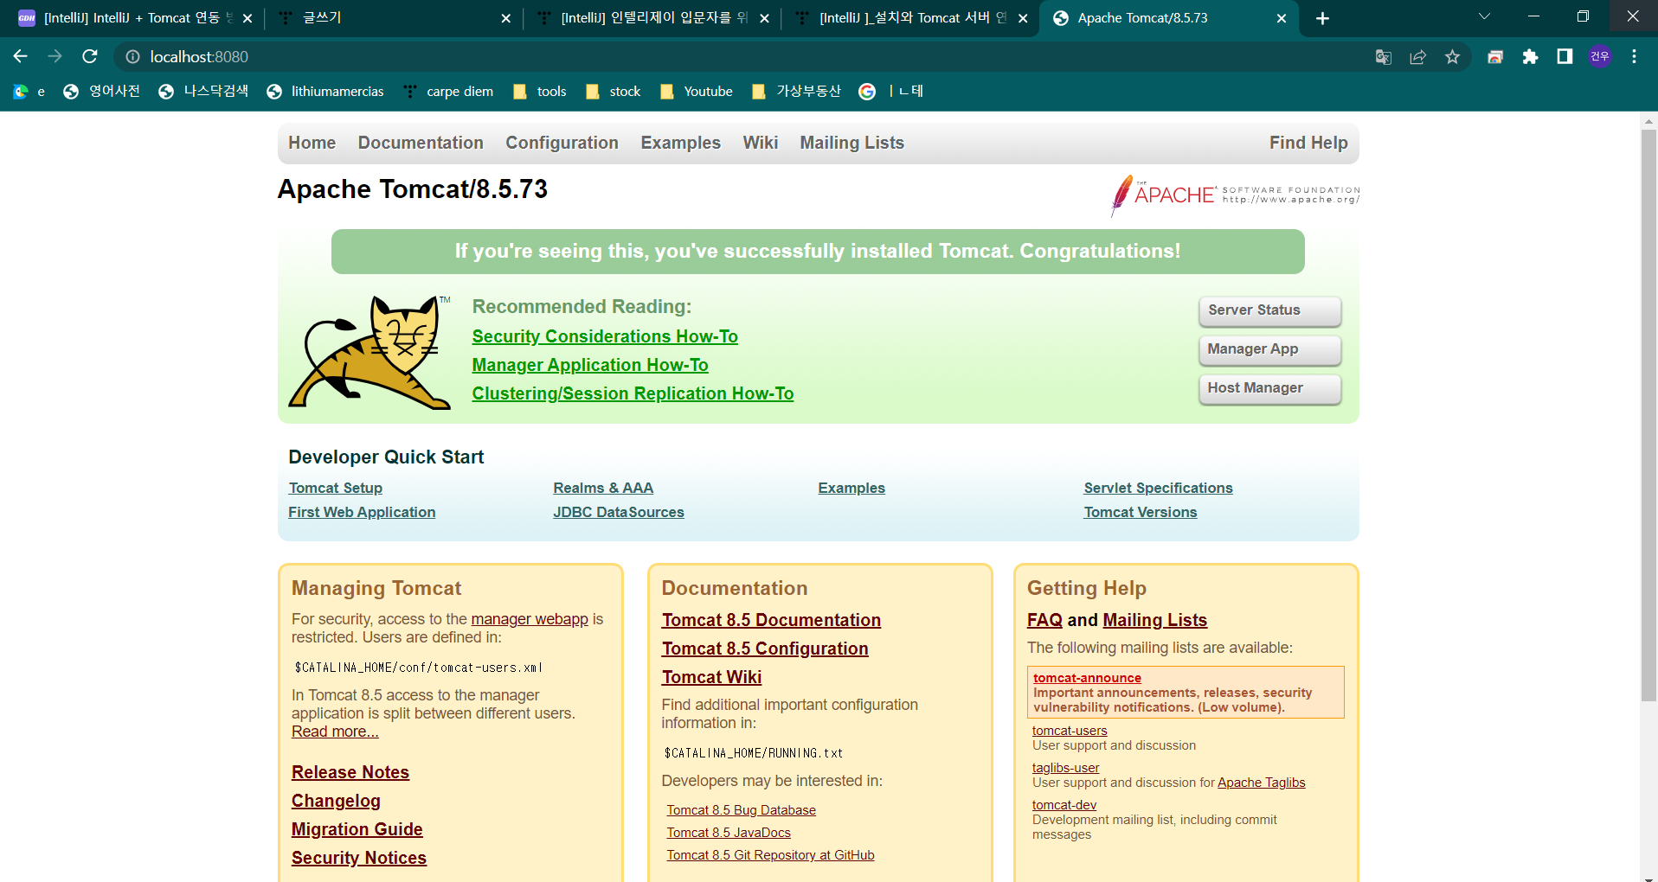Open the Google 'ㅣㄴ테' bookmark
1658x882 pixels.
891,92
